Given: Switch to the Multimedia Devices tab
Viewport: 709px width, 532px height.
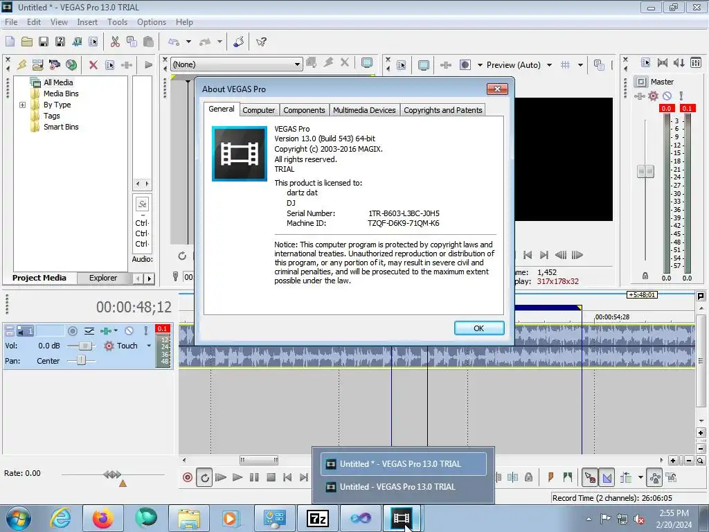Looking at the screenshot, I should pyautogui.click(x=364, y=110).
